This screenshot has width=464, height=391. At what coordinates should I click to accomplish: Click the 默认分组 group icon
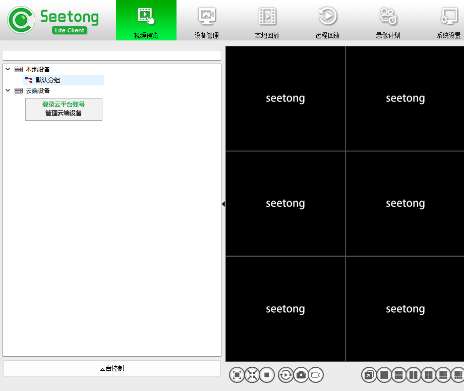(x=29, y=80)
